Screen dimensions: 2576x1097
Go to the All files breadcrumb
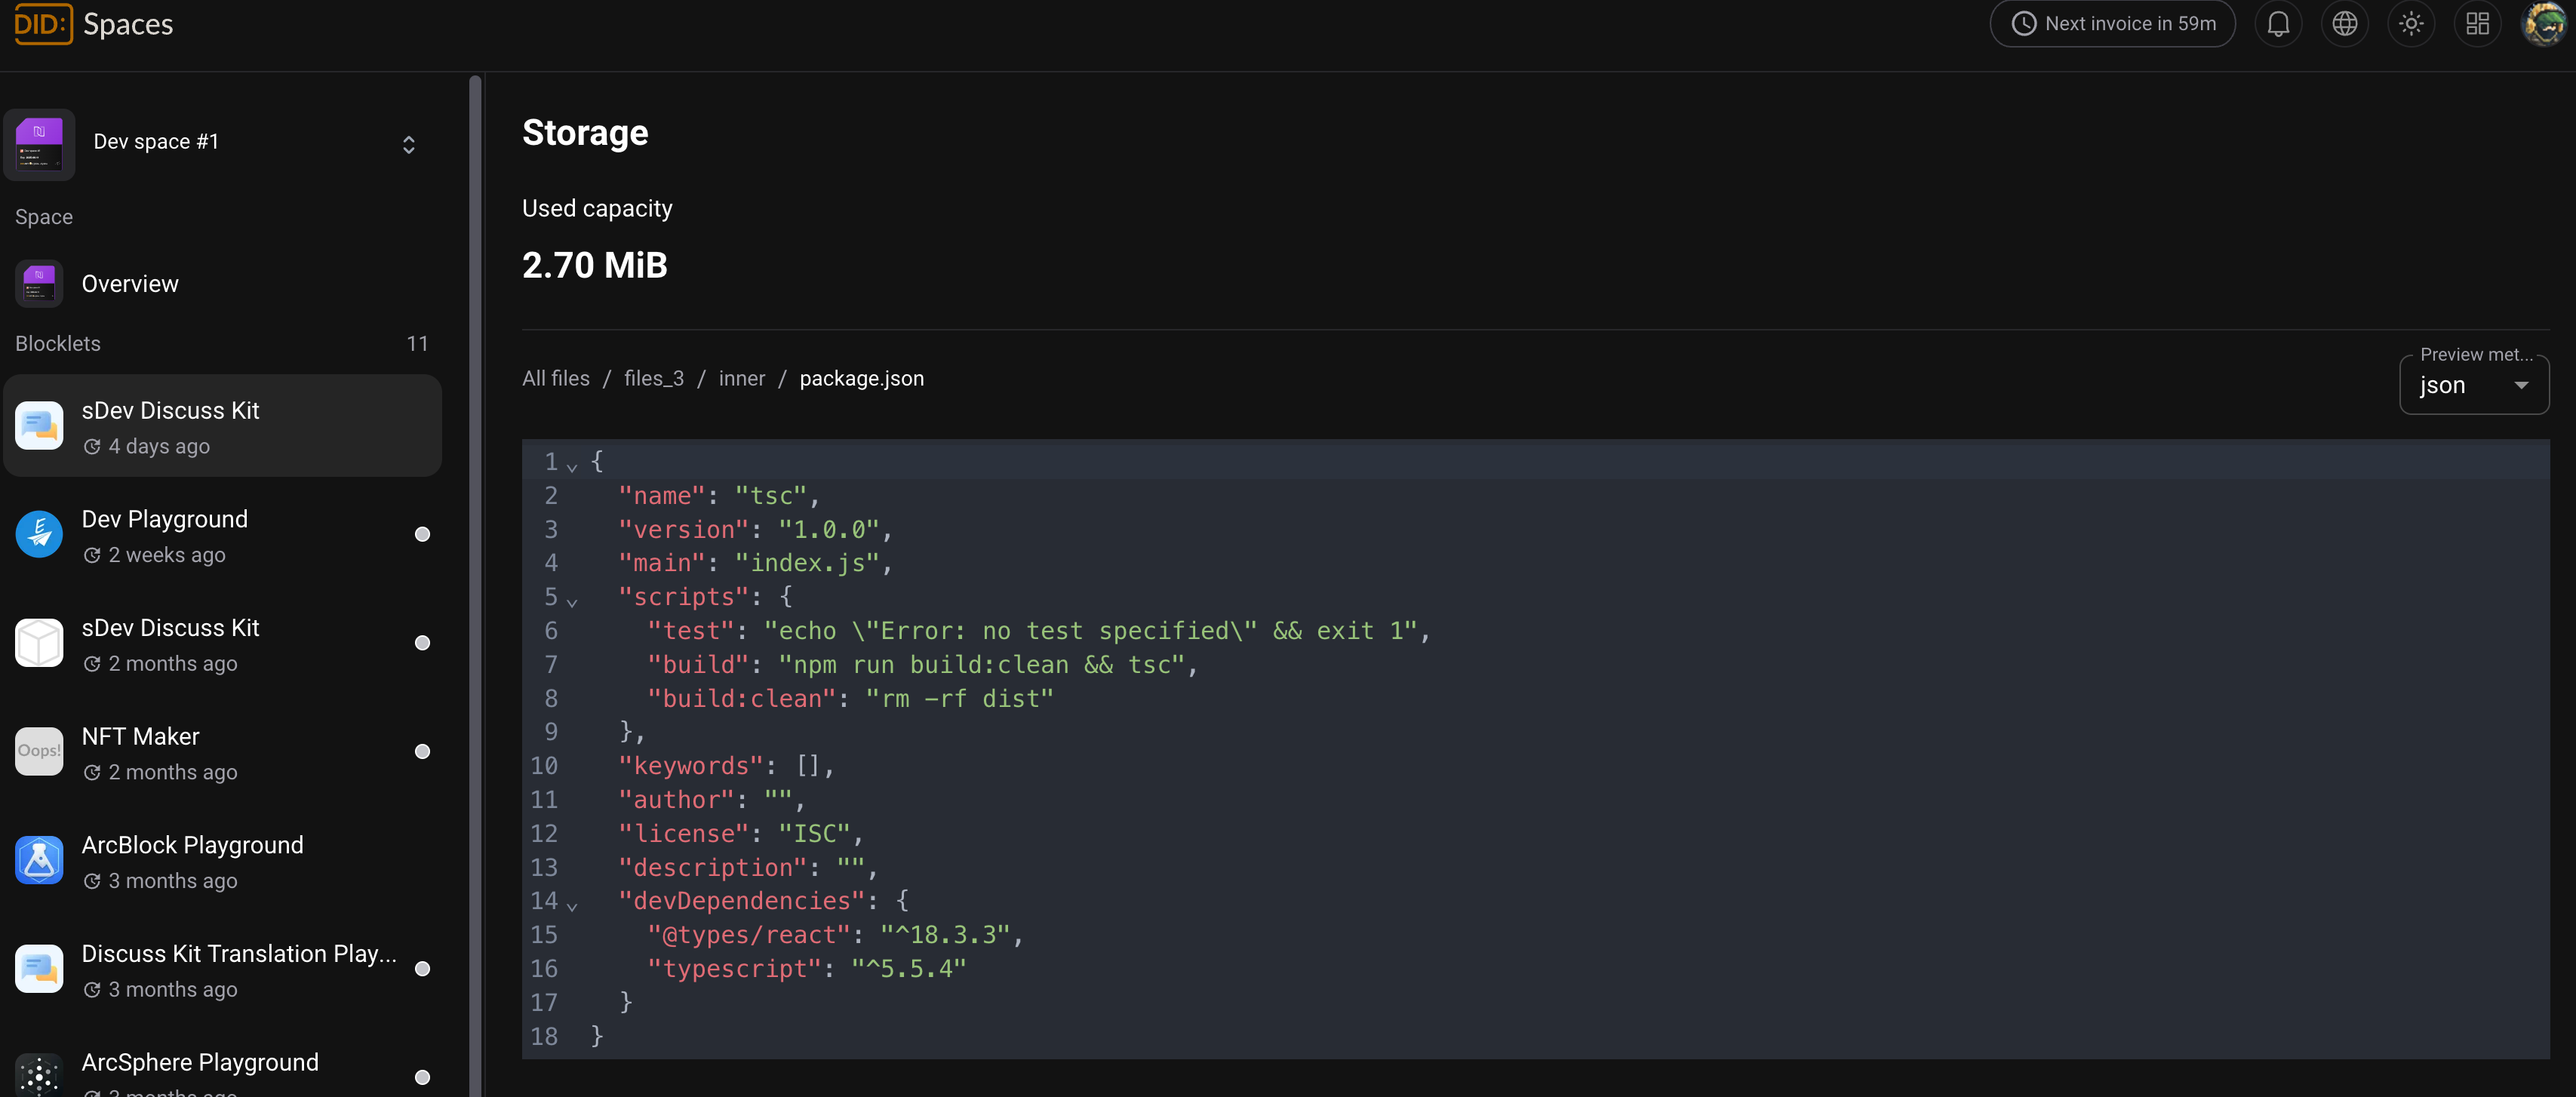555,379
